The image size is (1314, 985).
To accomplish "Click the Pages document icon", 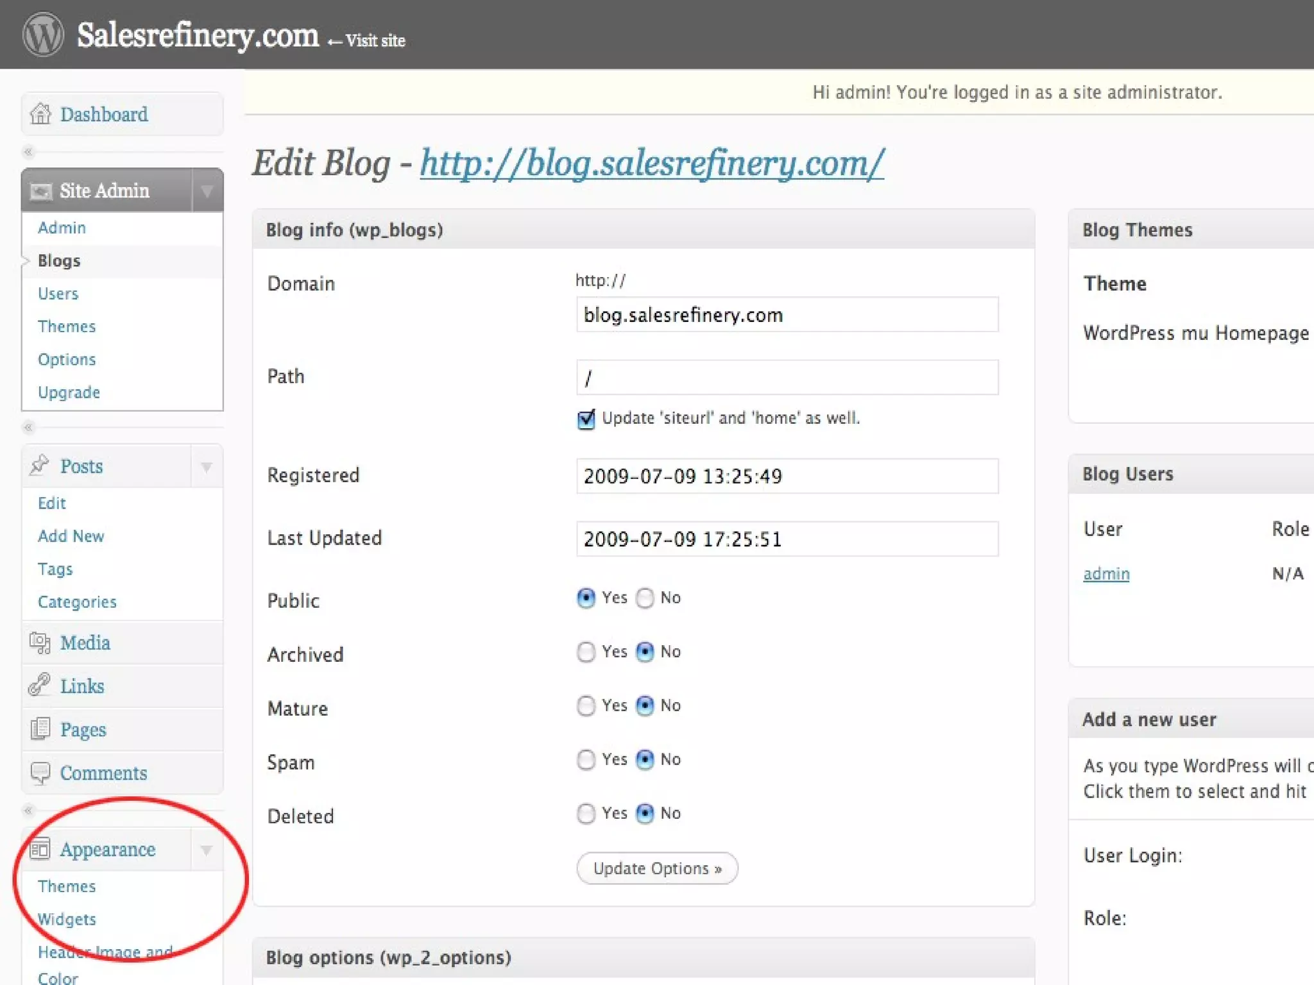I will 40,729.
